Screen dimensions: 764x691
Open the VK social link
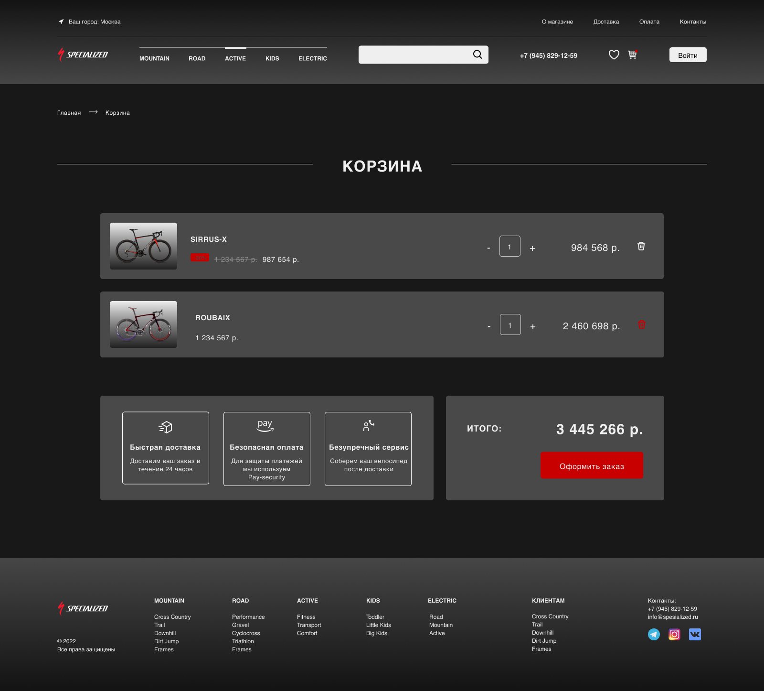pyautogui.click(x=695, y=635)
